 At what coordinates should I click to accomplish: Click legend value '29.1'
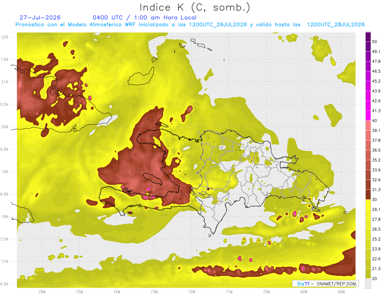[376, 209]
